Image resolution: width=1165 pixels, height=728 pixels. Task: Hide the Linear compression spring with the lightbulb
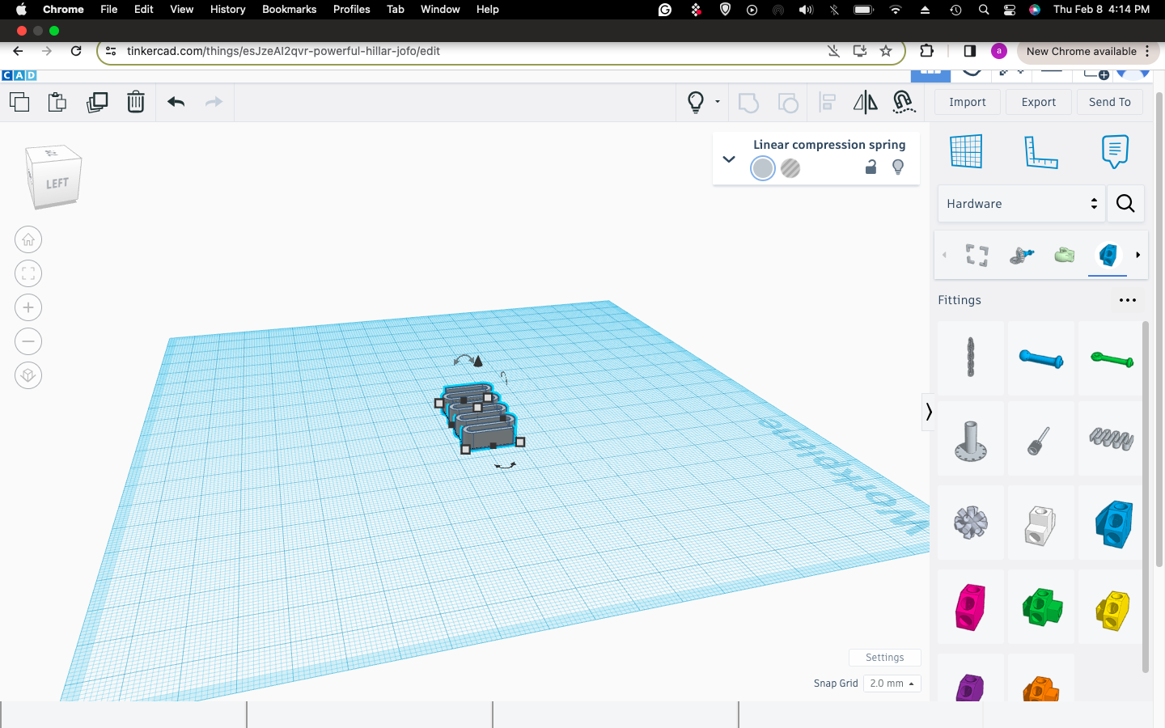pyautogui.click(x=898, y=167)
